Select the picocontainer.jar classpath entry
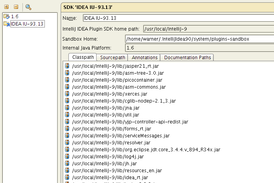Viewport: 274px width, 183px height. tap(117, 80)
